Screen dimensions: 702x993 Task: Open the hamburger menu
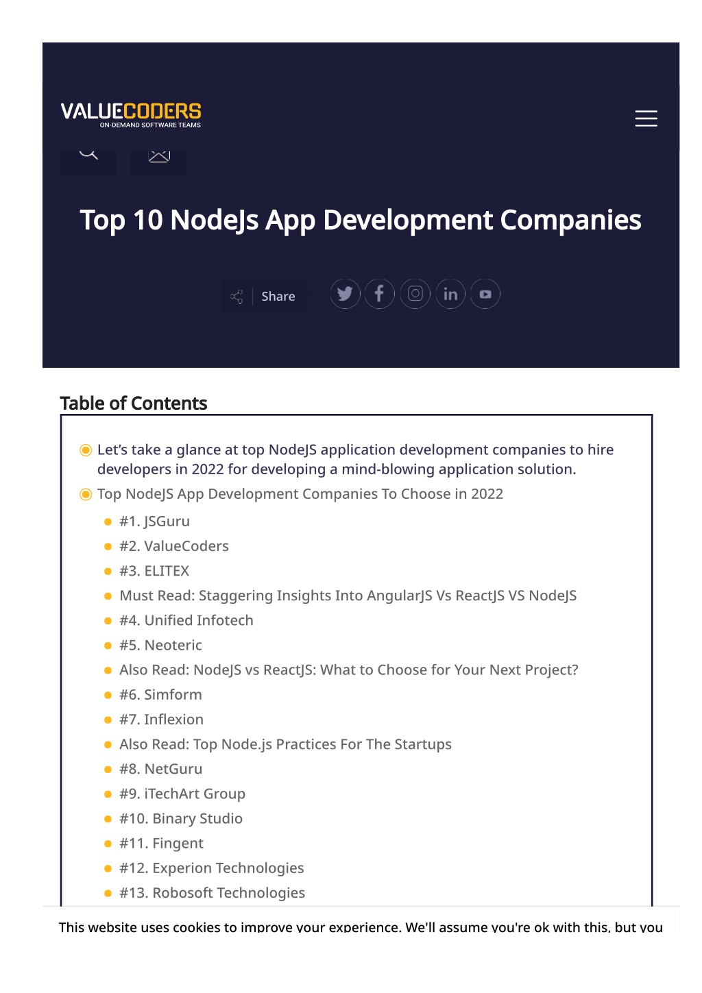pos(646,119)
